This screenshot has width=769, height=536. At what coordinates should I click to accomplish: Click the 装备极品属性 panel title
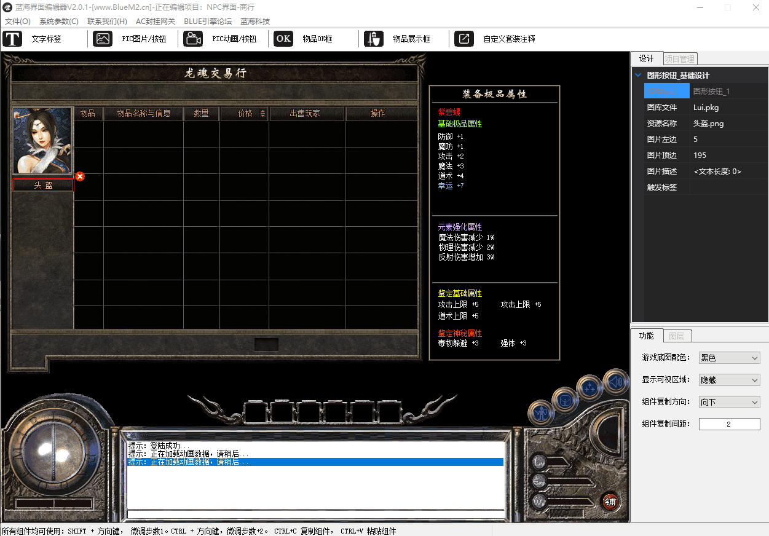494,94
